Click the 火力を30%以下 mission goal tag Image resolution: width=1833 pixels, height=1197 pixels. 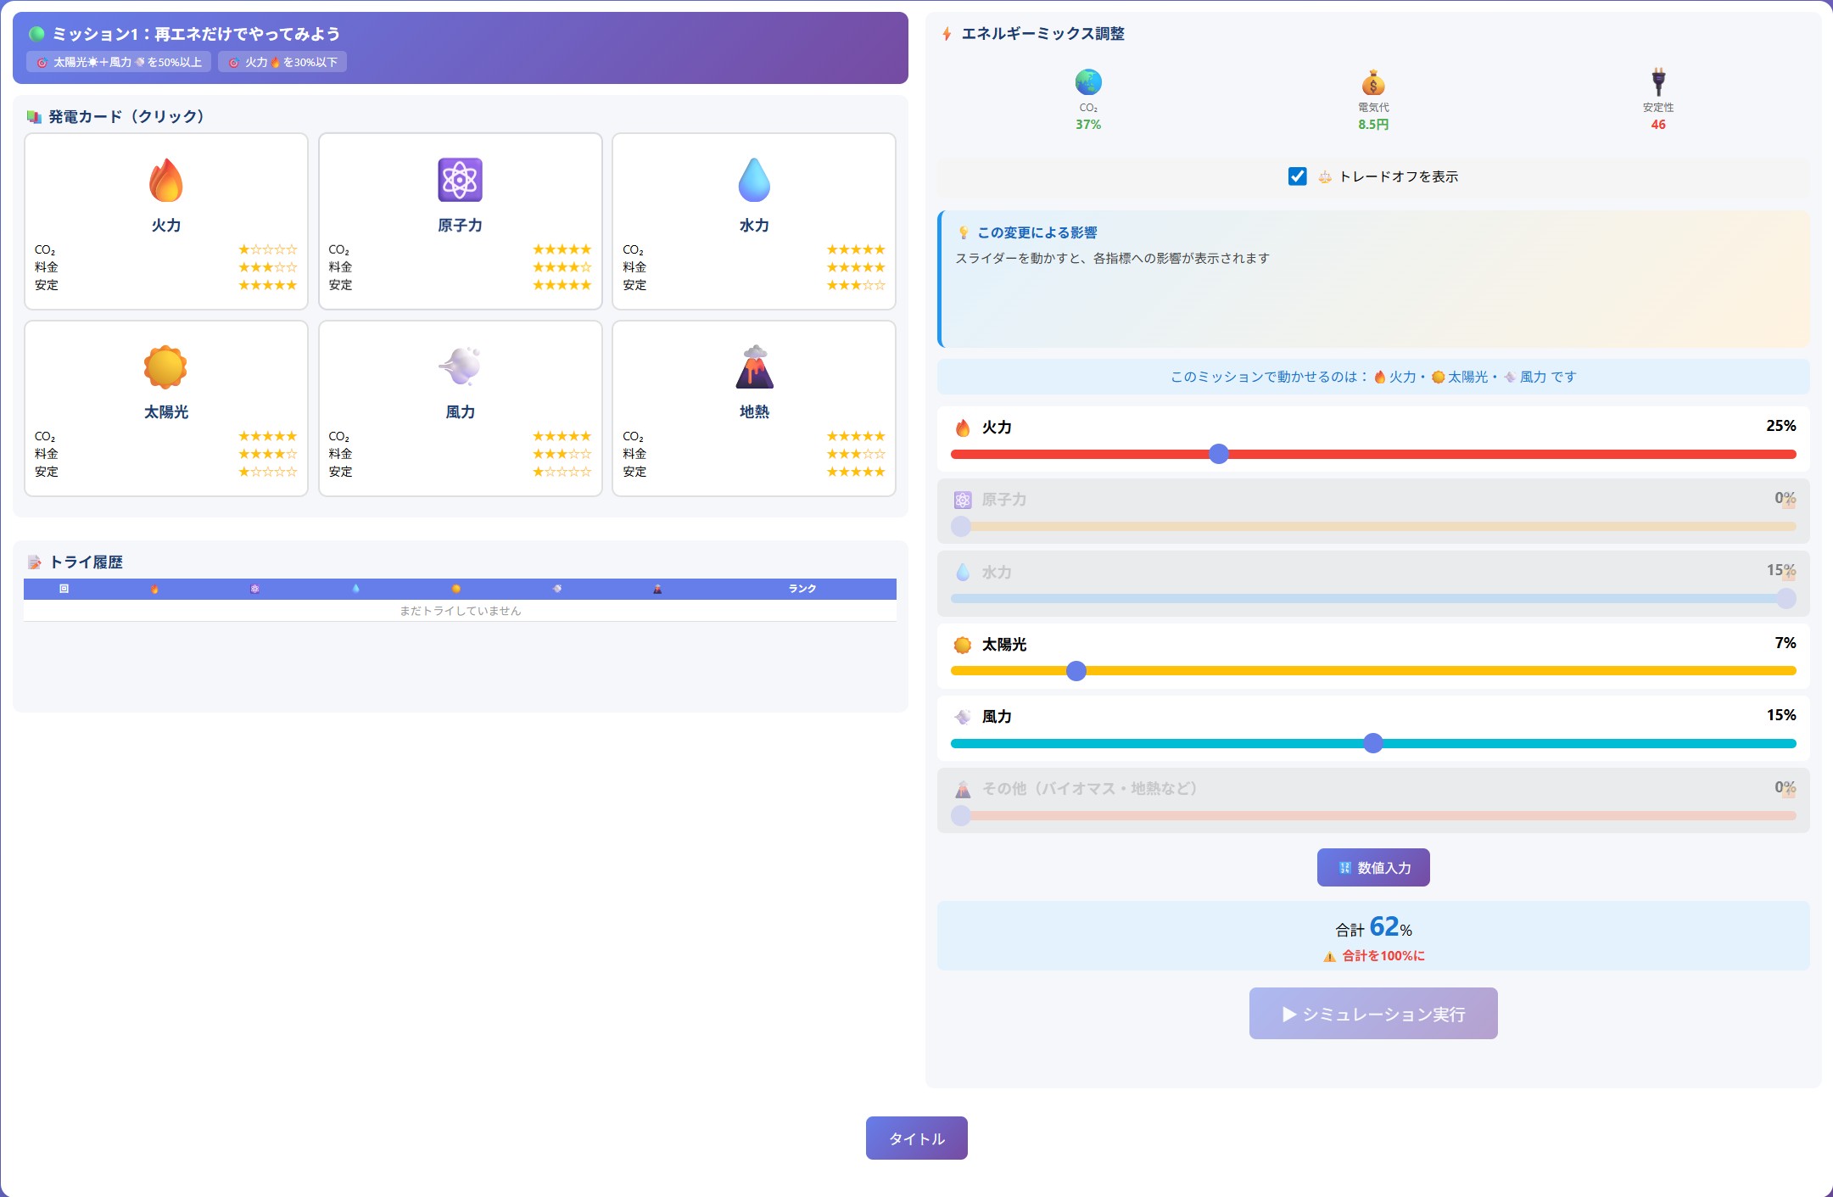(x=282, y=62)
